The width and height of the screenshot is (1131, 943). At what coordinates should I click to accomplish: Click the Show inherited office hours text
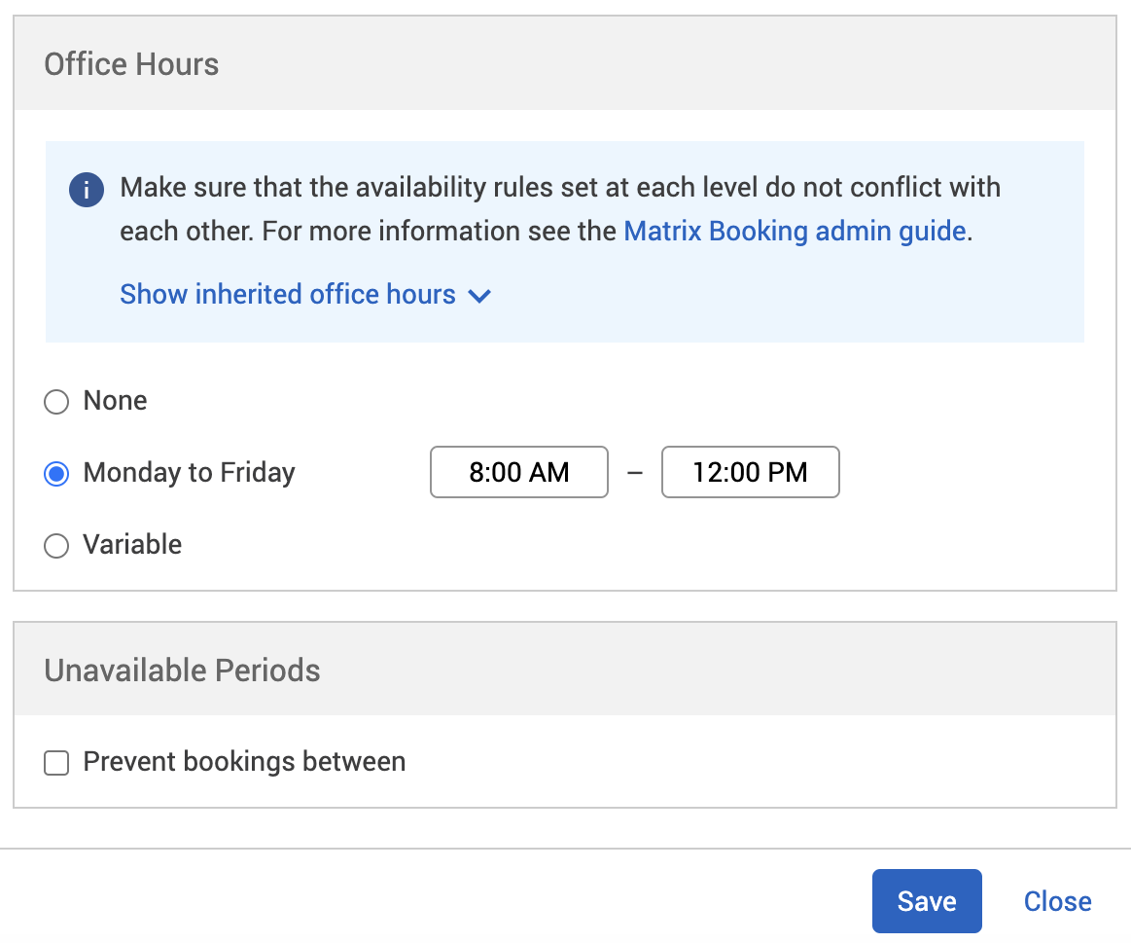click(x=288, y=294)
